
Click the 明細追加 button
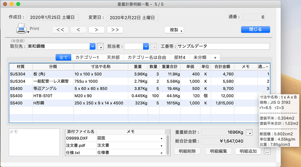(x=248, y=151)
